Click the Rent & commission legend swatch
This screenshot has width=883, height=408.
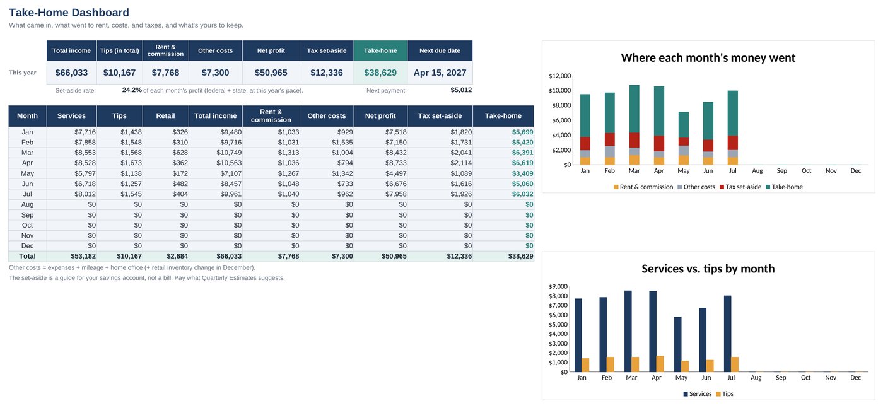pyautogui.click(x=616, y=187)
